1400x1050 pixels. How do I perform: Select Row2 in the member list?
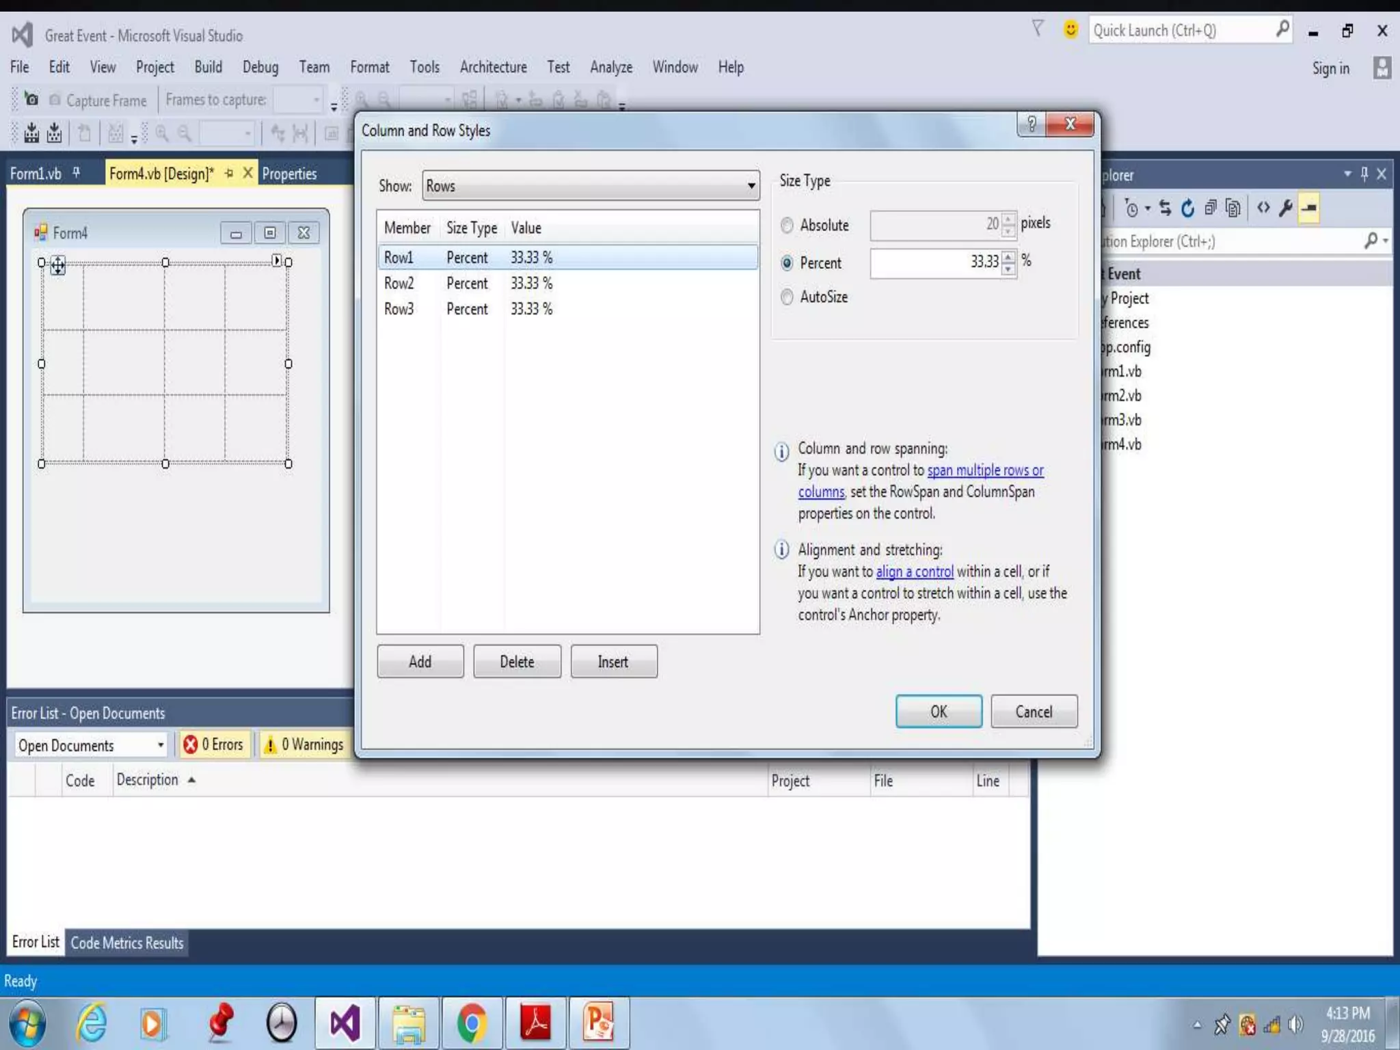pos(399,284)
